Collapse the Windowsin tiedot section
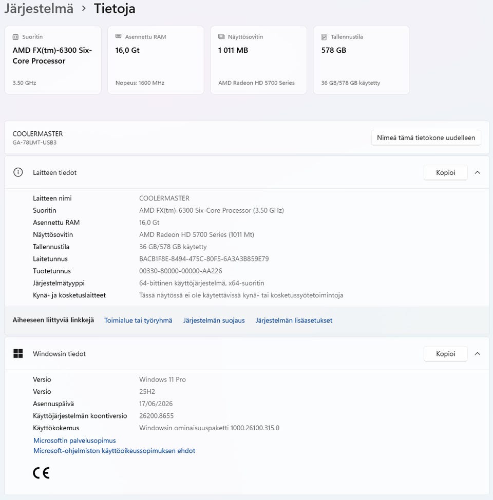 coord(478,354)
